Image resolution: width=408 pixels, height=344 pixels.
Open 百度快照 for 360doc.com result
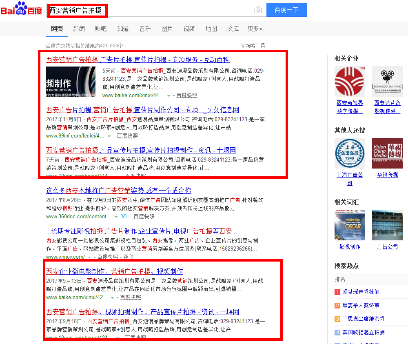144,217
